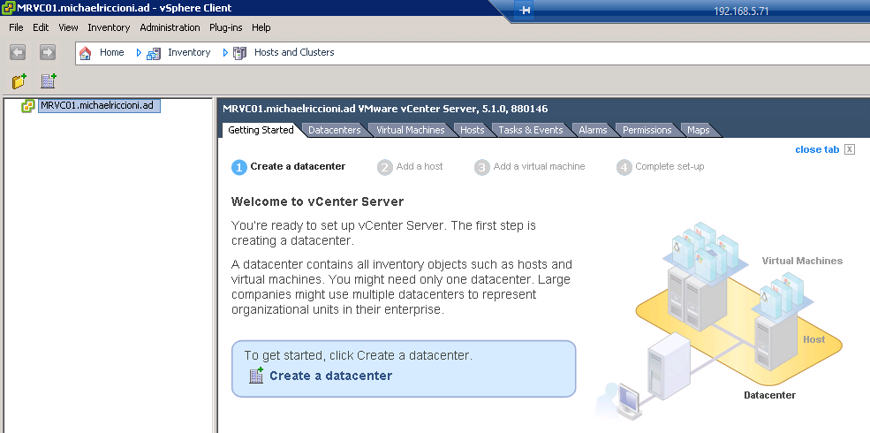Click the pin icon in connection bar
Image resolution: width=870 pixels, height=433 pixels.
[525, 10]
